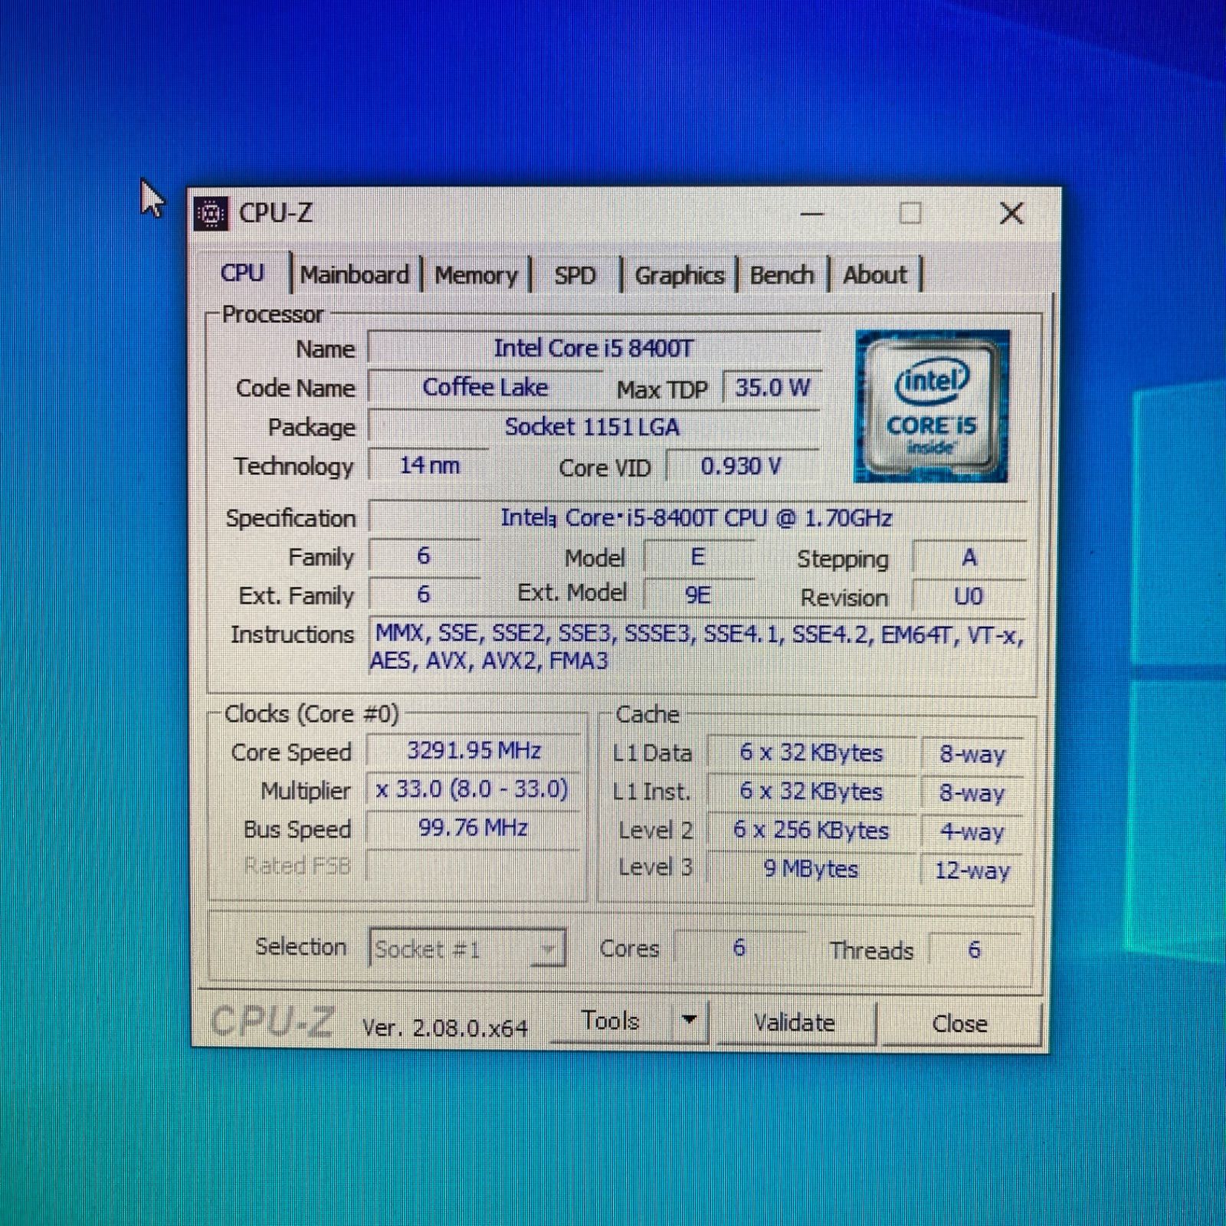Open the Tools dropdown arrow

click(690, 1020)
